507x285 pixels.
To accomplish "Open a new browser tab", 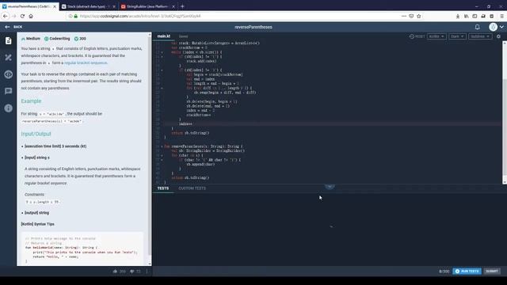I will click(x=182, y=6).
